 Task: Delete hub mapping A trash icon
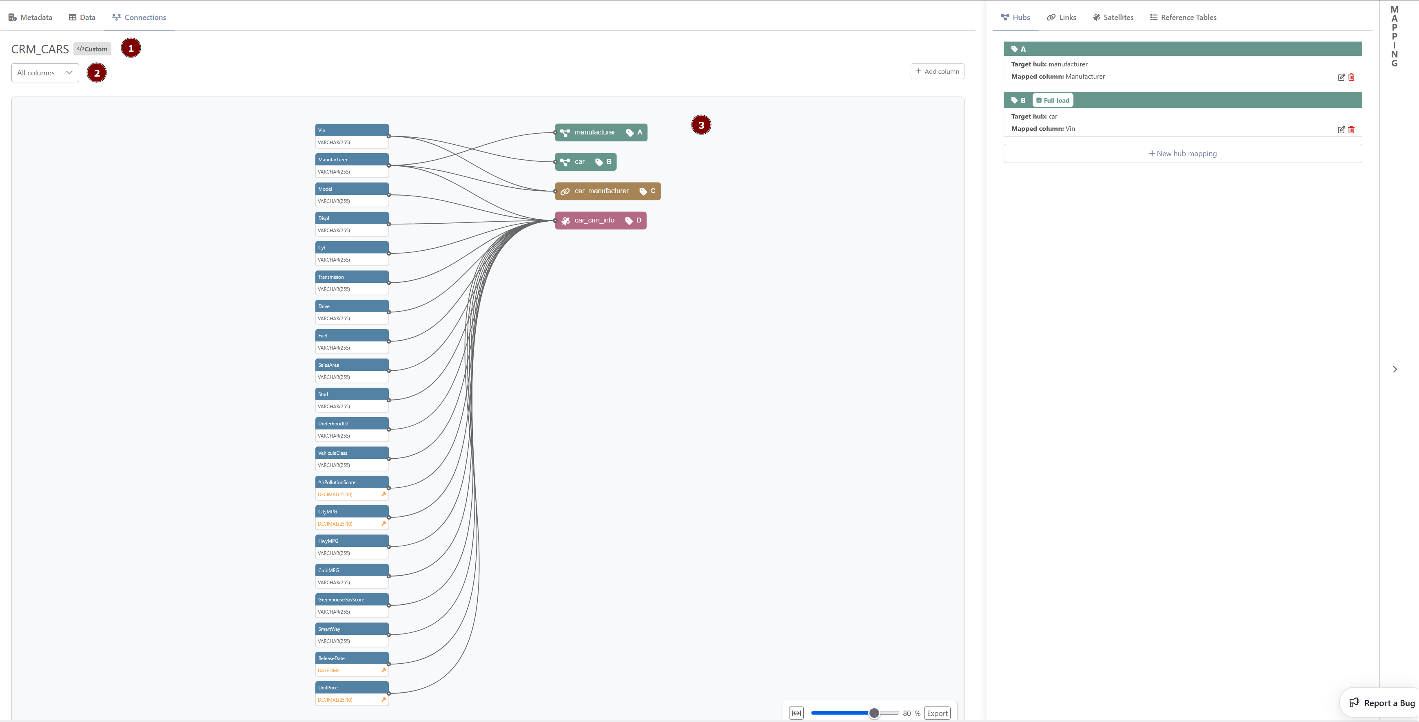pyautogui.click(x=1351, y=77)
